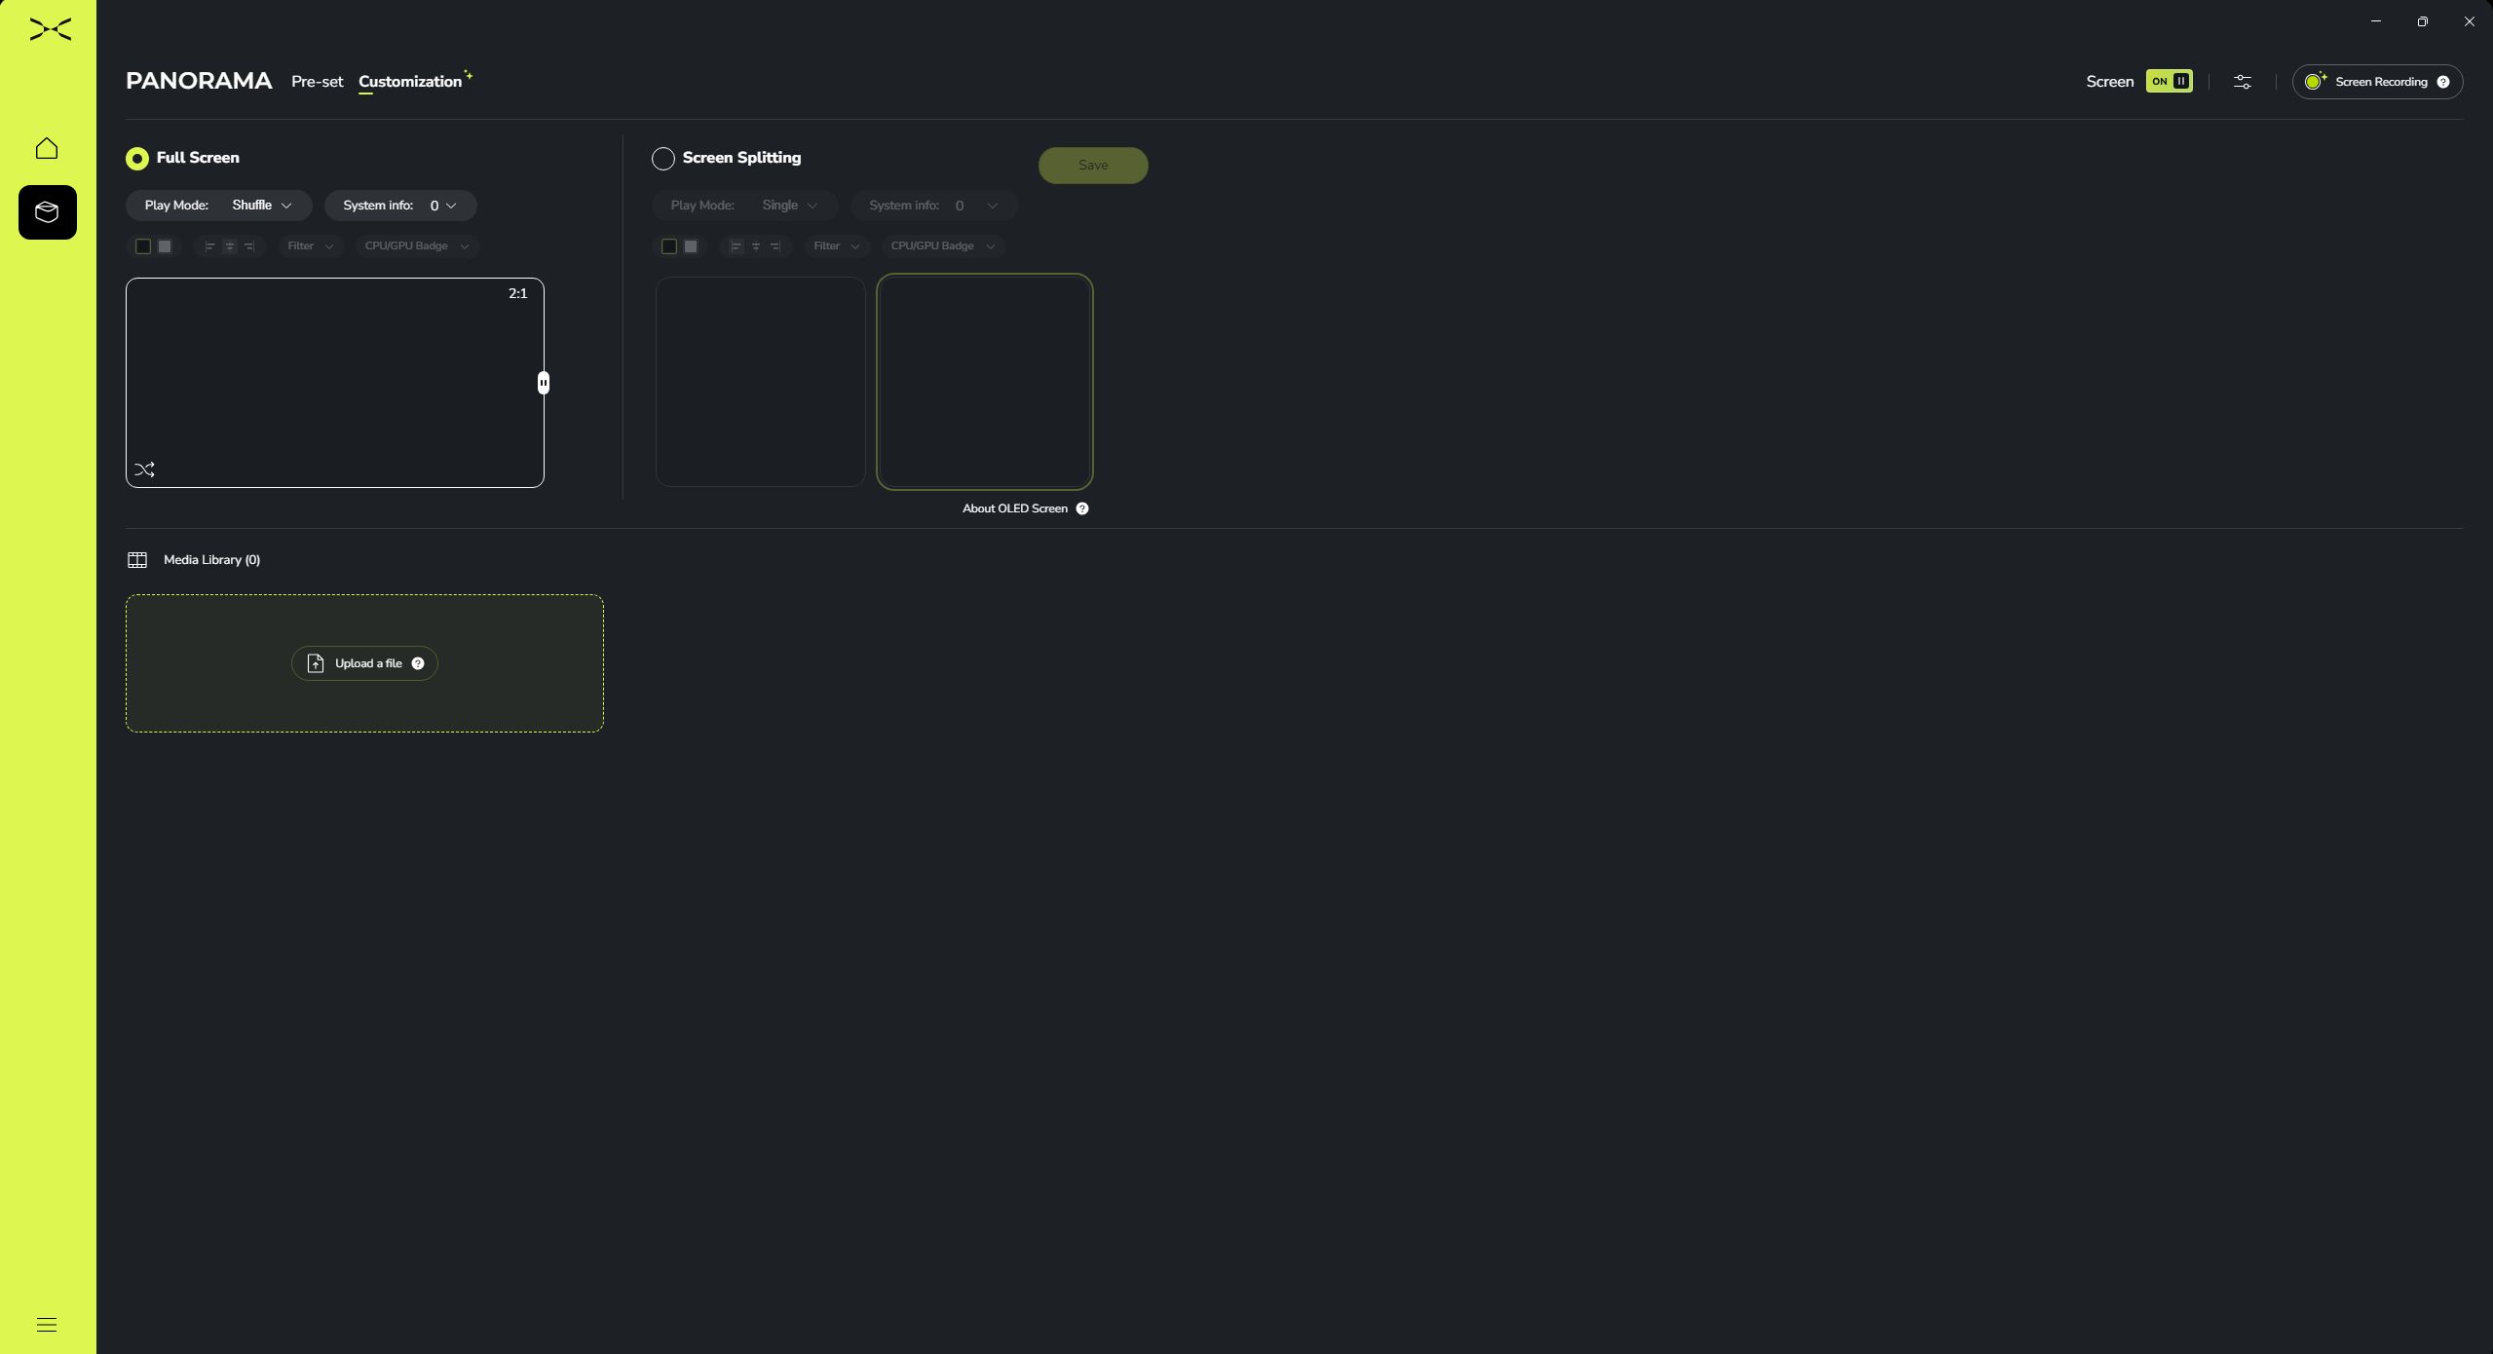2493x1354 pixels.
Task: Switch to the Customization tab
Action: click(x=409, y=82)
